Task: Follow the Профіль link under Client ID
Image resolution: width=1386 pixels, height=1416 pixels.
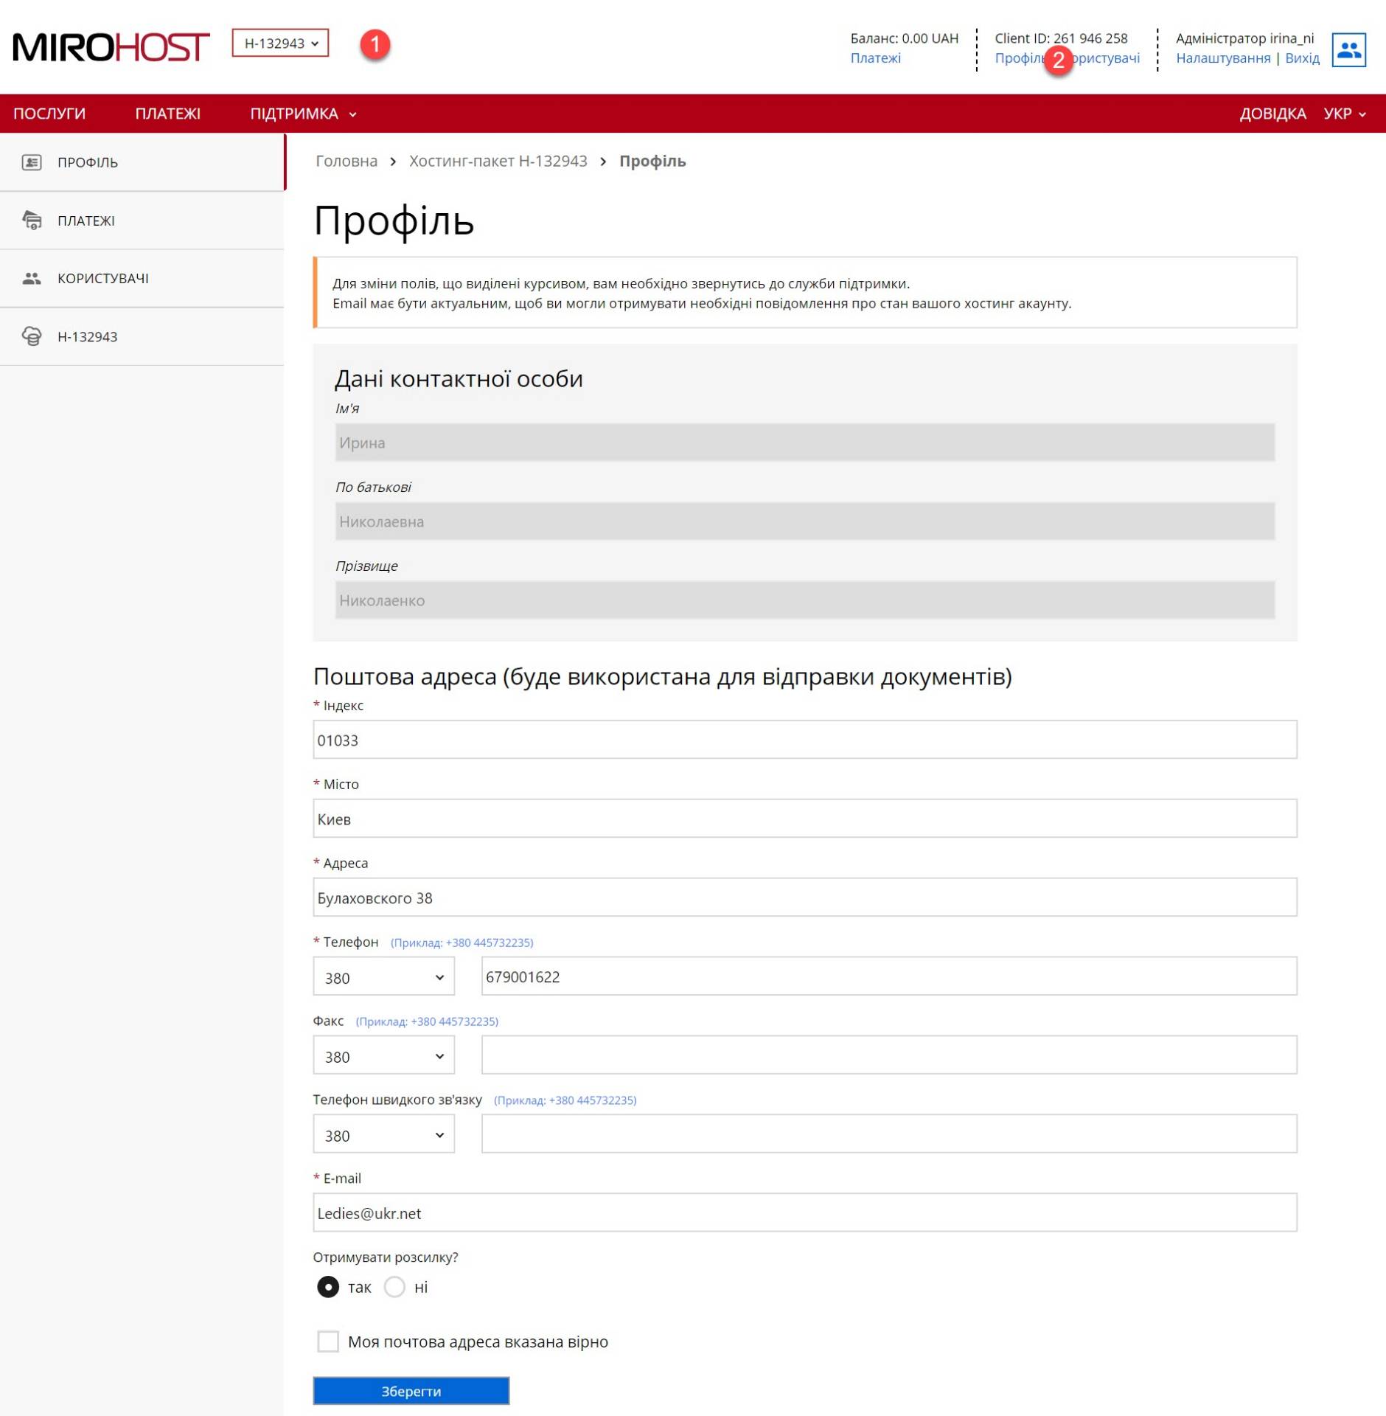Action: (x=1020, y=58)
